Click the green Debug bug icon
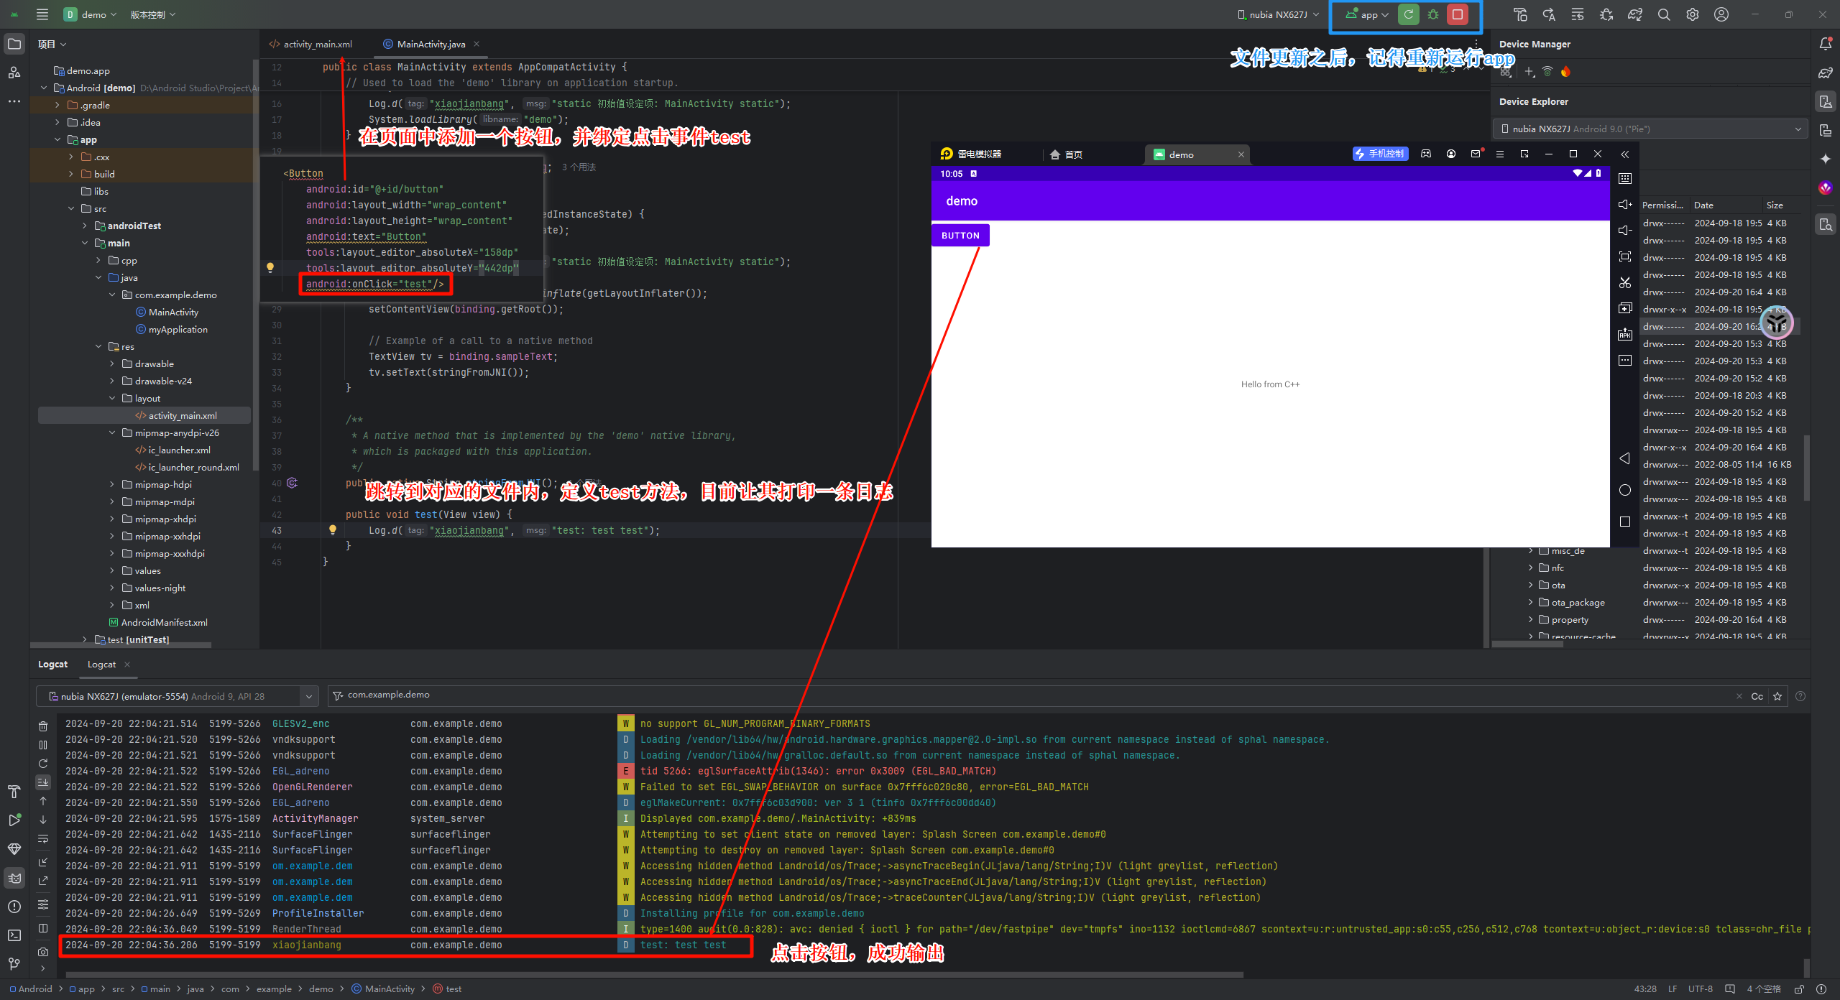1840x1000 pixels. click(x=1432, y=14)
